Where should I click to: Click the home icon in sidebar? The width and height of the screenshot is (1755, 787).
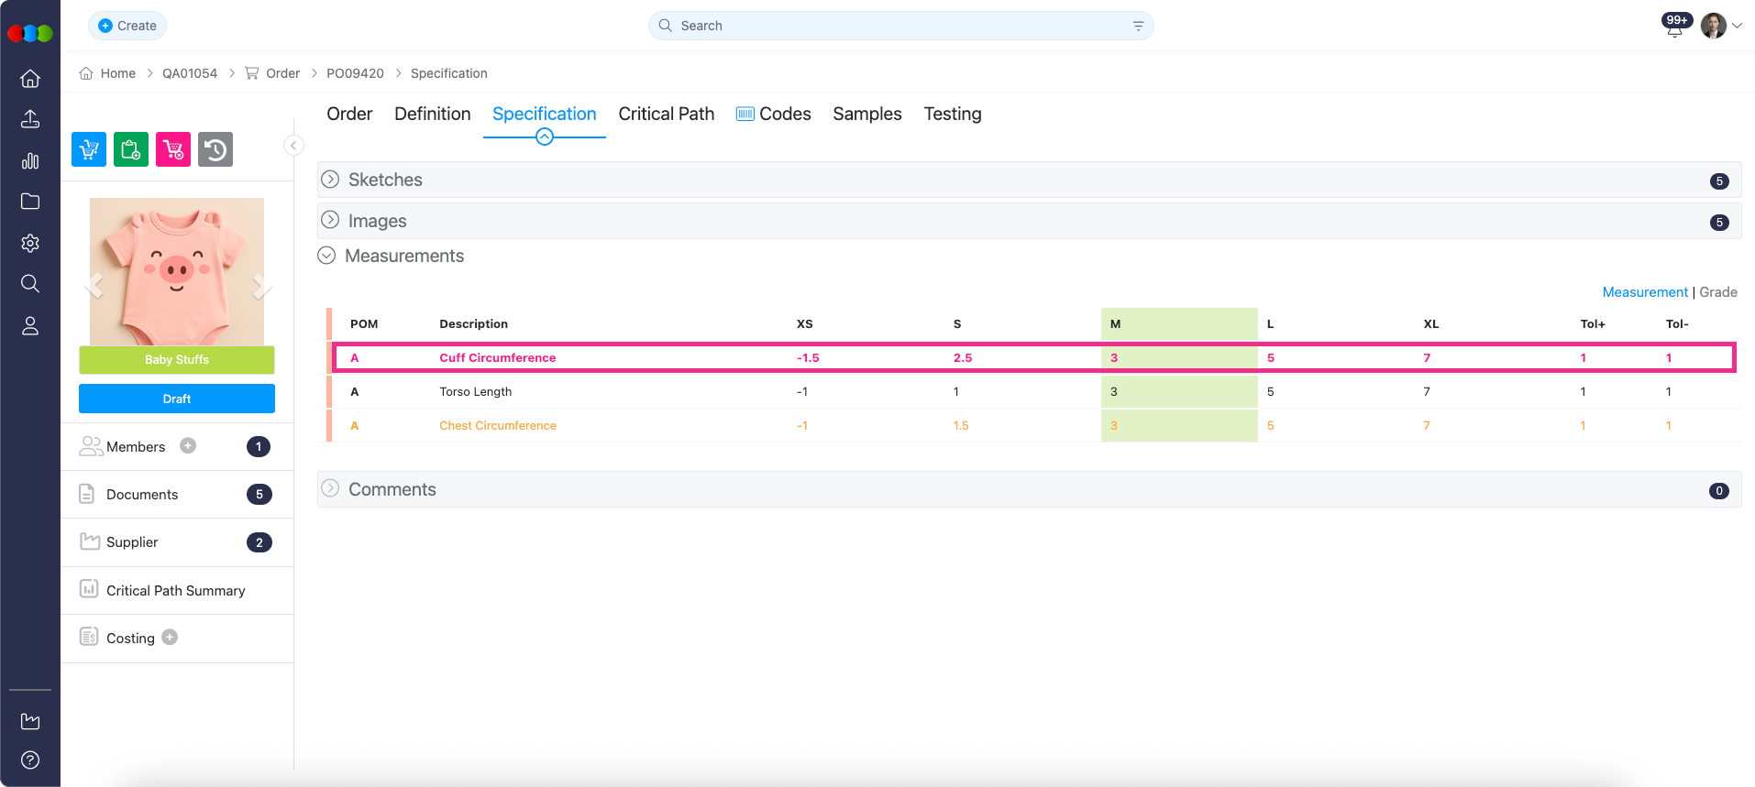coord(30,79)
